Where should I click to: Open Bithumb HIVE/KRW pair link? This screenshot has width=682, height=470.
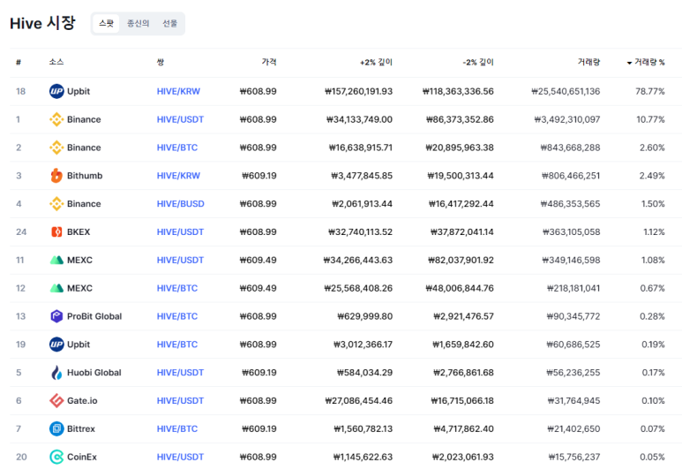coord(178,176)
